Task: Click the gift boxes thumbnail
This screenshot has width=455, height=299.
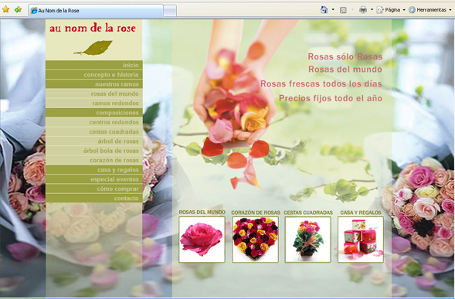Action: (x=361, y=240)
